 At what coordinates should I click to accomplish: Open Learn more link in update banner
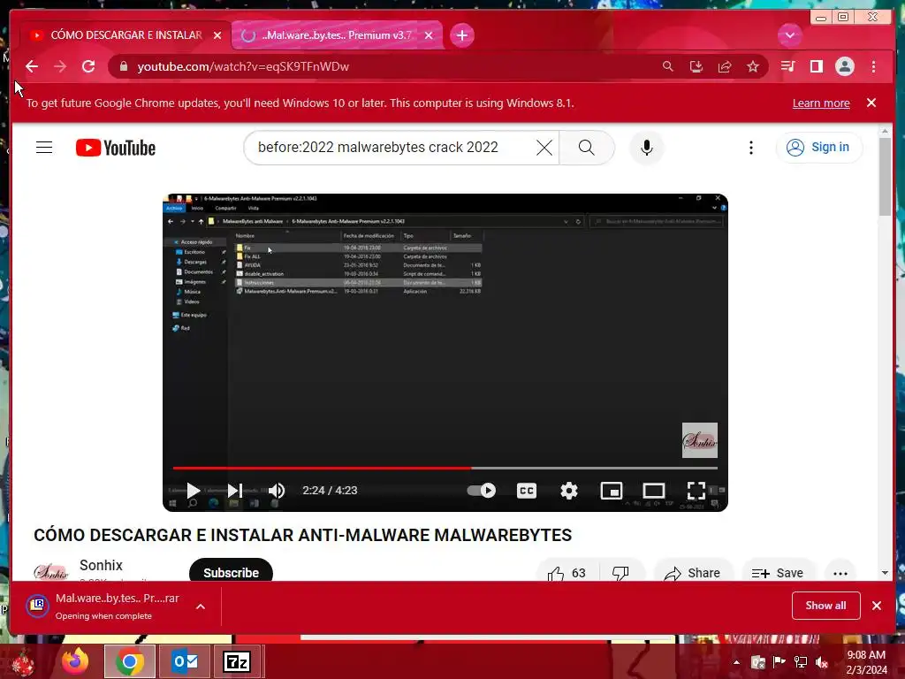click(821, 103)
